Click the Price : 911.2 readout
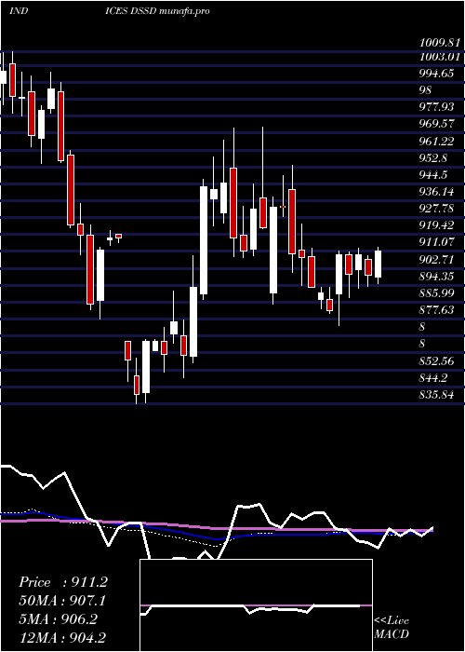Viewport: 465px width, 652px height. [x=63, y=582]
